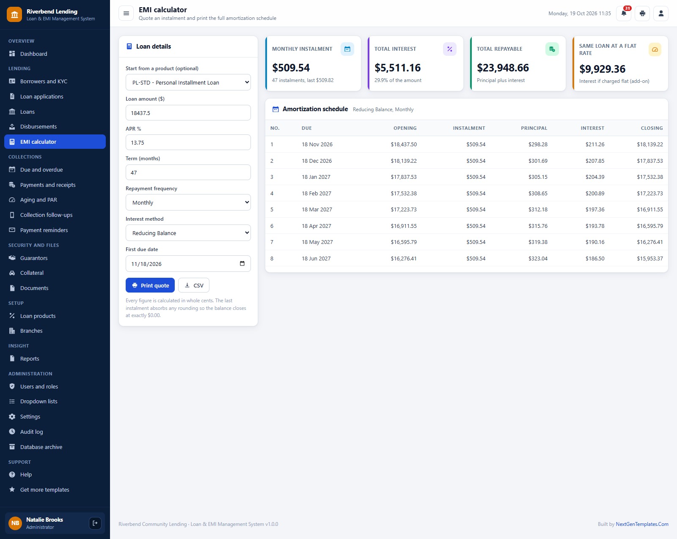Click the Loan amount input field

(188, 113)
